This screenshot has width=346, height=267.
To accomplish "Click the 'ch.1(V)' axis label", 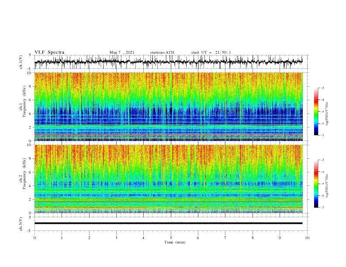I will point(21,62).
